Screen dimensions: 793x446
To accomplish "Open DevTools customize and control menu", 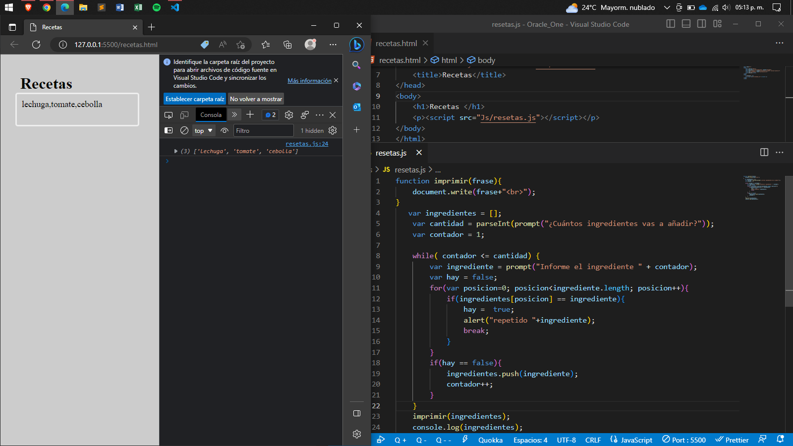I will click(x=320, y=115).
